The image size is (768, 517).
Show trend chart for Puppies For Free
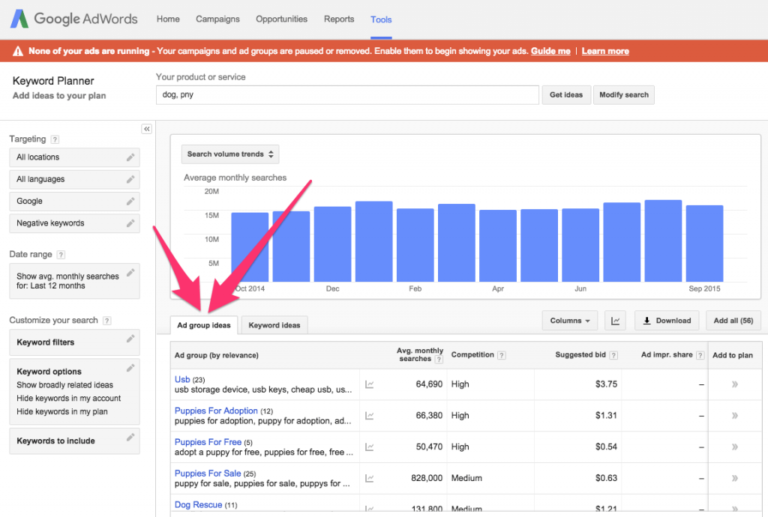369,447
